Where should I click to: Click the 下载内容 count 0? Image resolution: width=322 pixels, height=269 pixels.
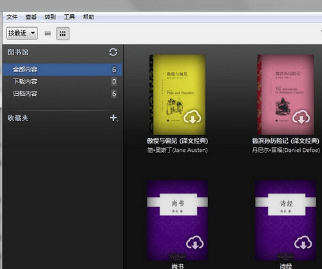coord(114,82)
